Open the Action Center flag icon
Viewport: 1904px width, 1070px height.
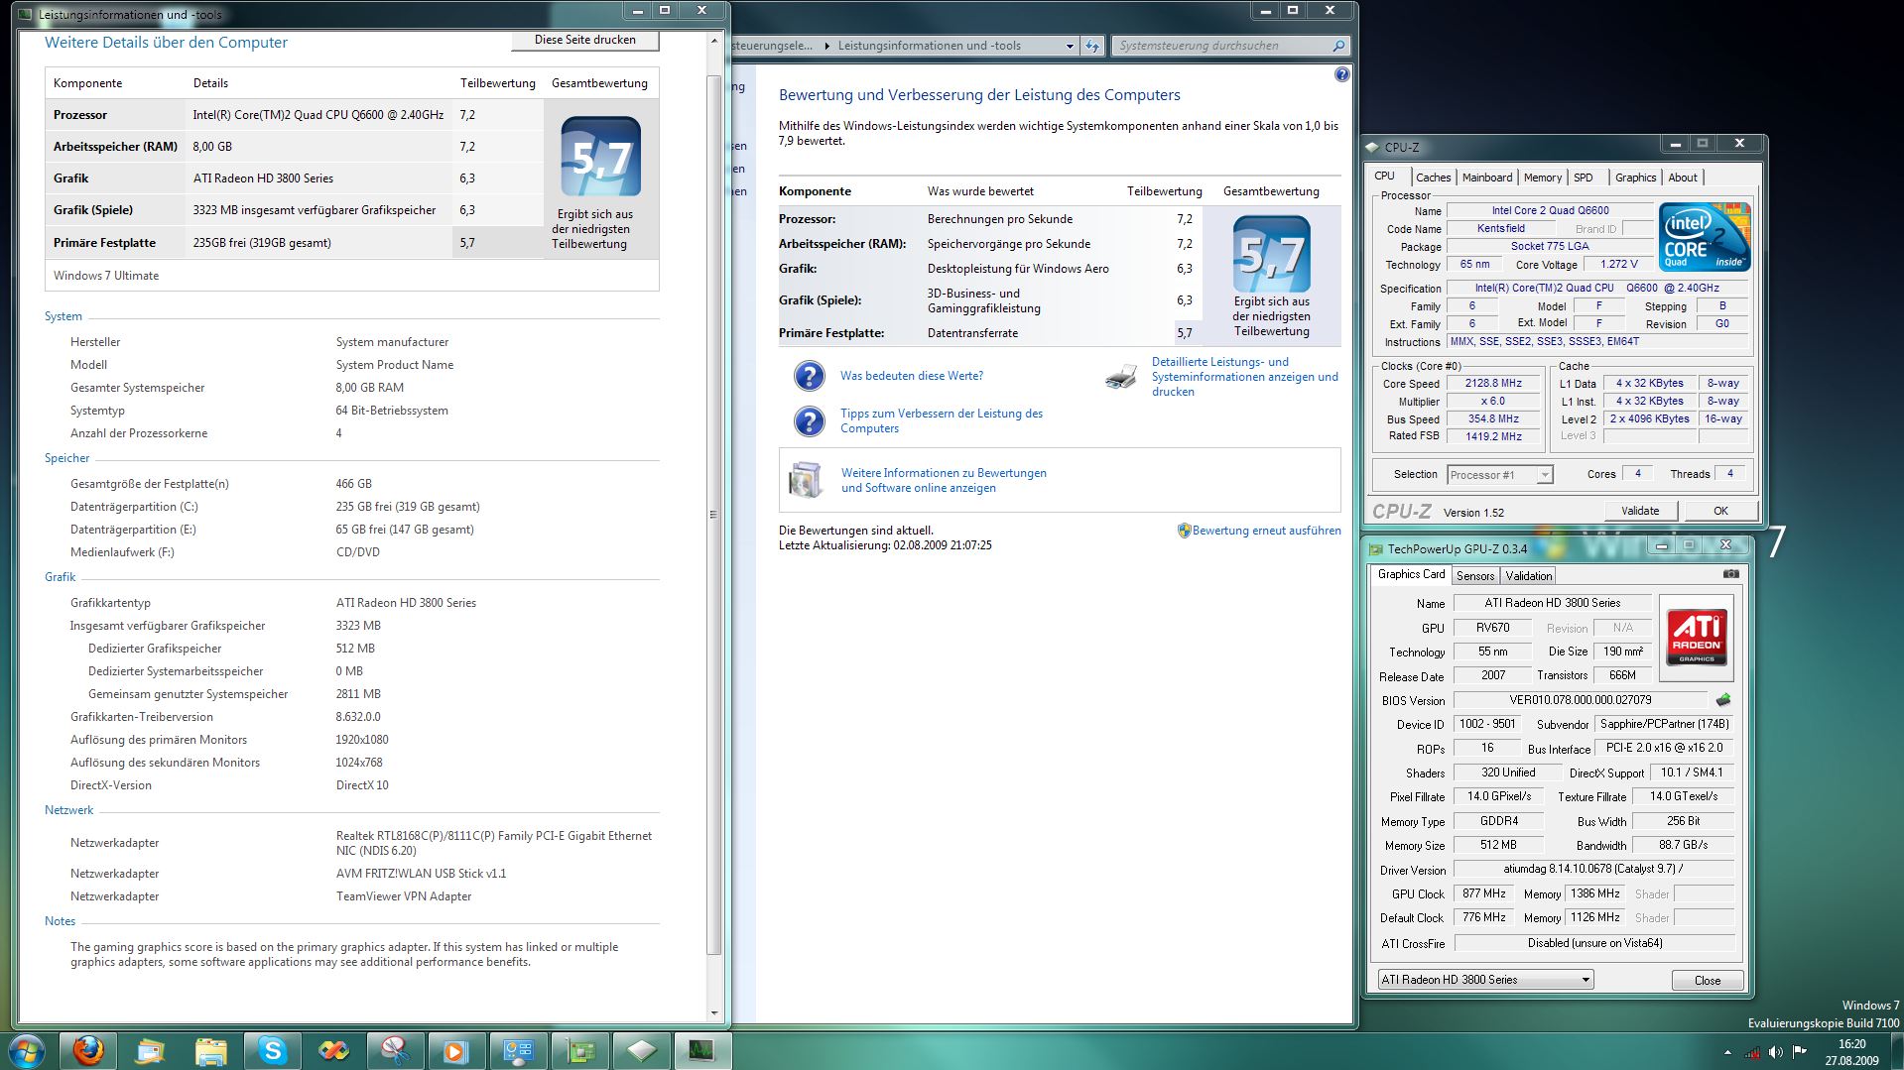(x=1799, y=1052)
